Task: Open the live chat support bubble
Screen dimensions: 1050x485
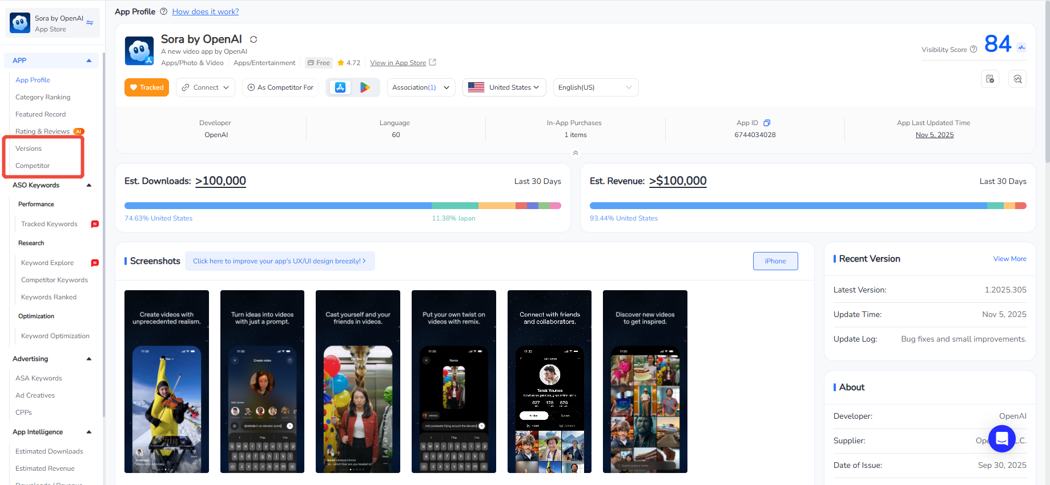Action: pos(1001,439)
